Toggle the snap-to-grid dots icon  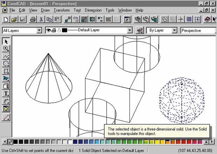[x=197, y=19]
